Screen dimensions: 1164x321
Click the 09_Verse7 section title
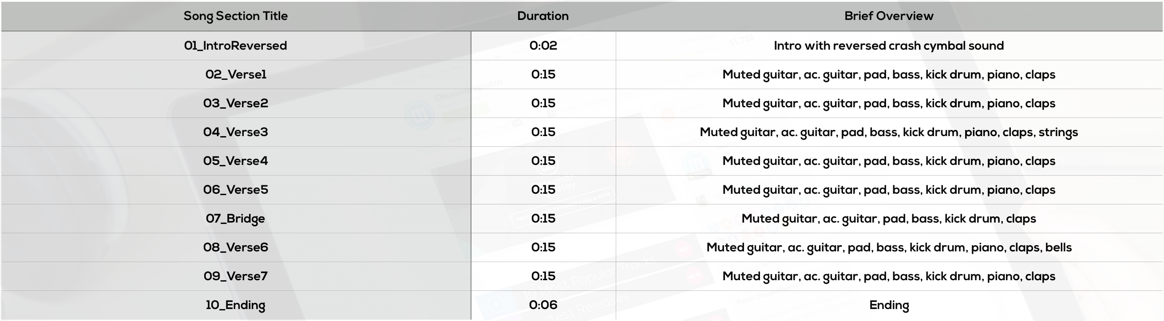(x=235, y=276)
